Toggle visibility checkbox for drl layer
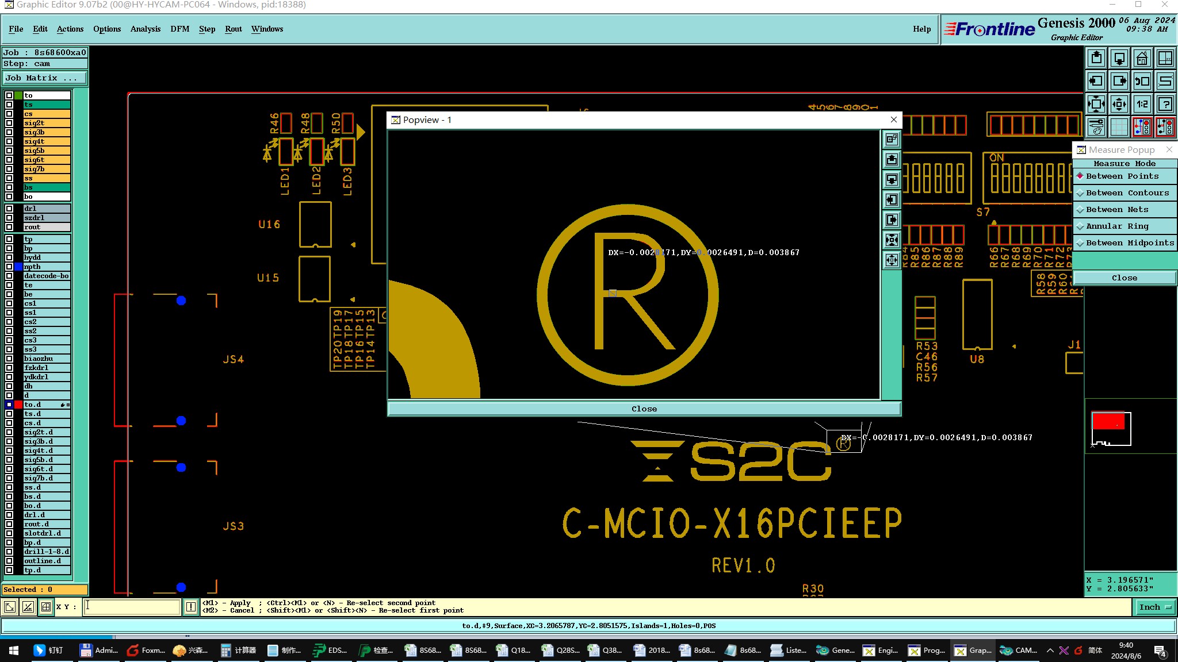Screen dimensions: 1178x662 click(x=9, y=209)
